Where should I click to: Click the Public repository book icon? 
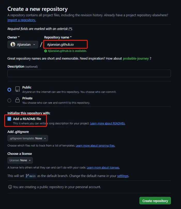[18, 89]
